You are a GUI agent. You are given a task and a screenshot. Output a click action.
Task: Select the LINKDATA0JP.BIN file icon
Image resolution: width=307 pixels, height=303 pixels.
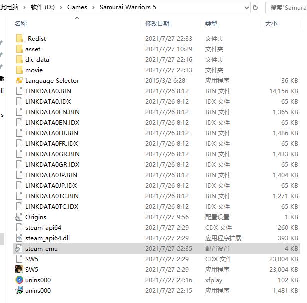pyautogui.click(x=19, y=175)
